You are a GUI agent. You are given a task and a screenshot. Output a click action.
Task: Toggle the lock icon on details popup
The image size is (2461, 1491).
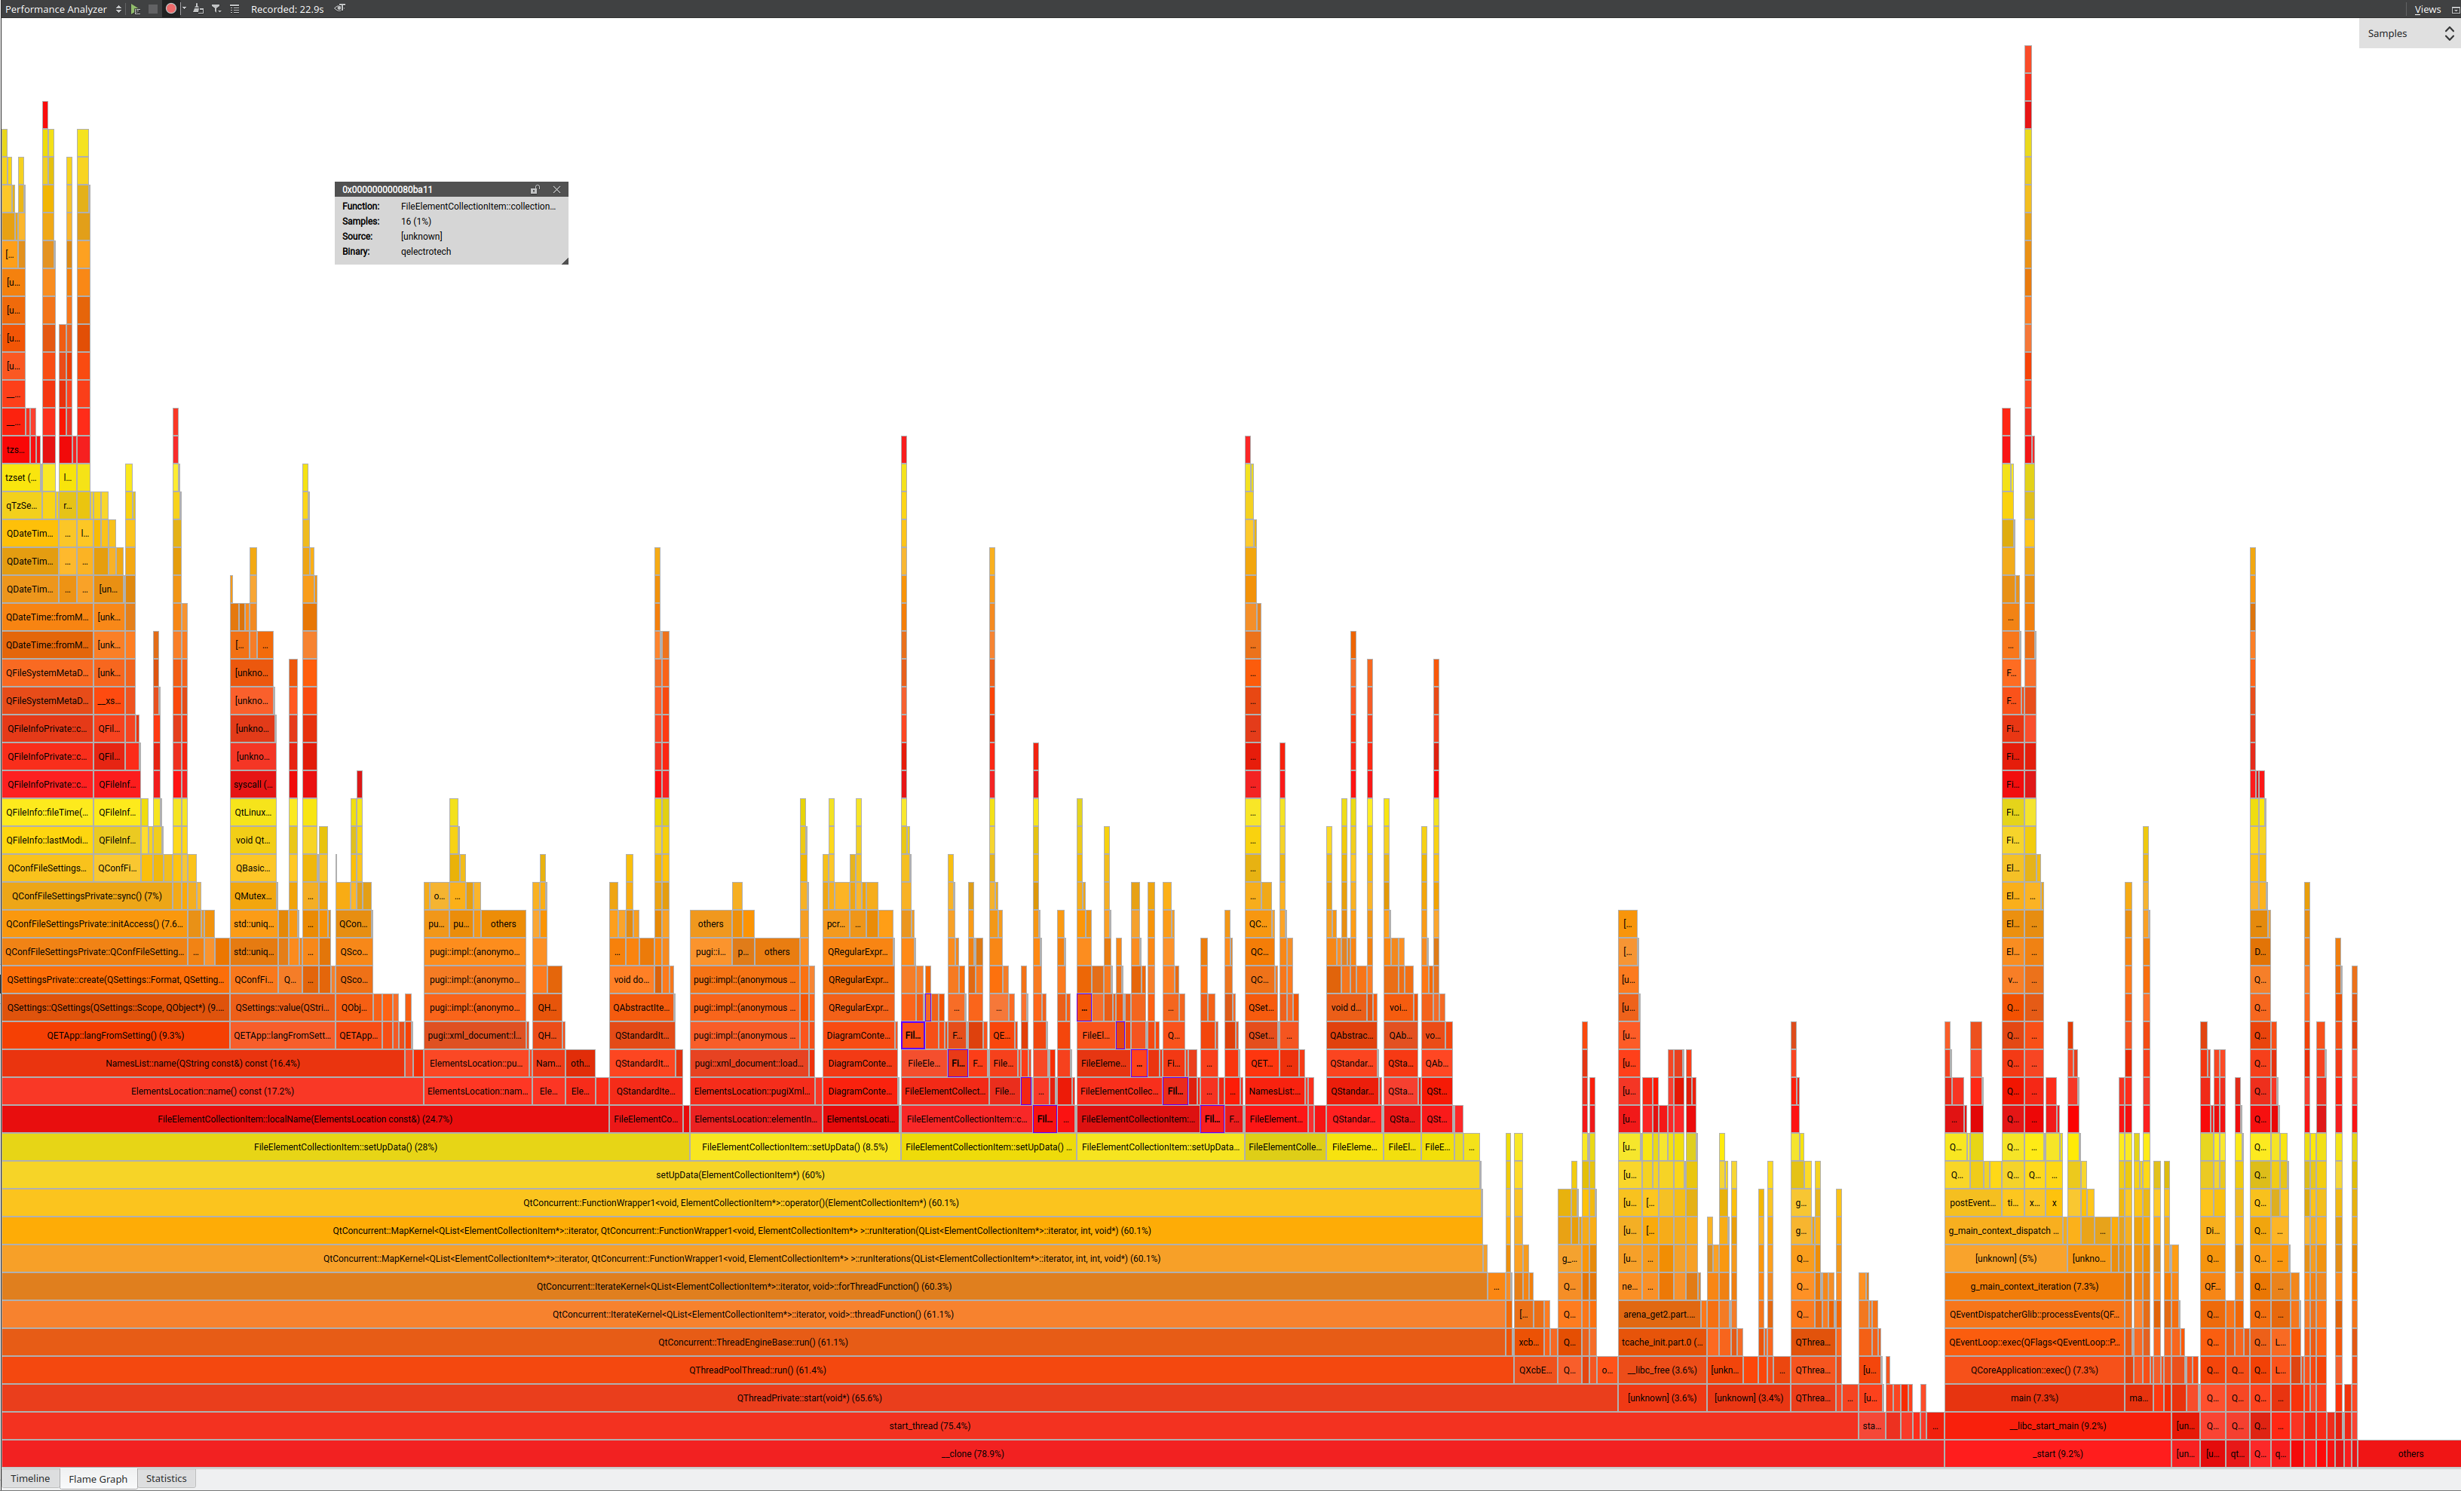pyautogui.click(x=535, y=190)
